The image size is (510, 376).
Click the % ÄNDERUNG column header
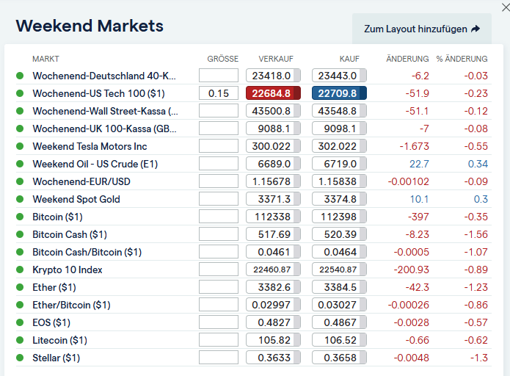pyautogui.click(x=462, y=59)
